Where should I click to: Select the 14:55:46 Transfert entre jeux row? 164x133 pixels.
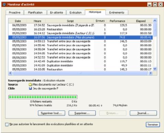[x=81, y=45]
